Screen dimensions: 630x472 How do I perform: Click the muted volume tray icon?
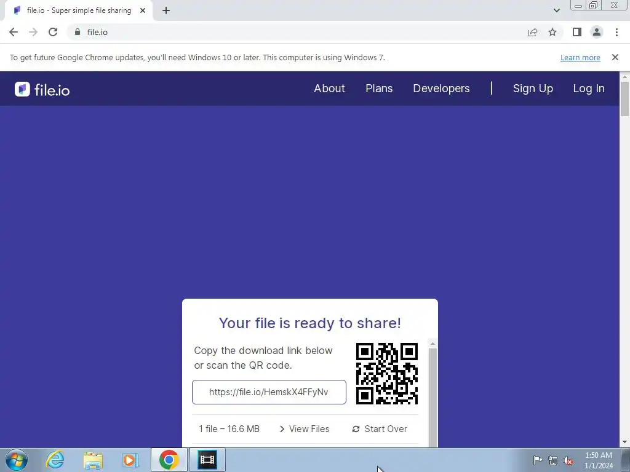click(x=568, y=460)
